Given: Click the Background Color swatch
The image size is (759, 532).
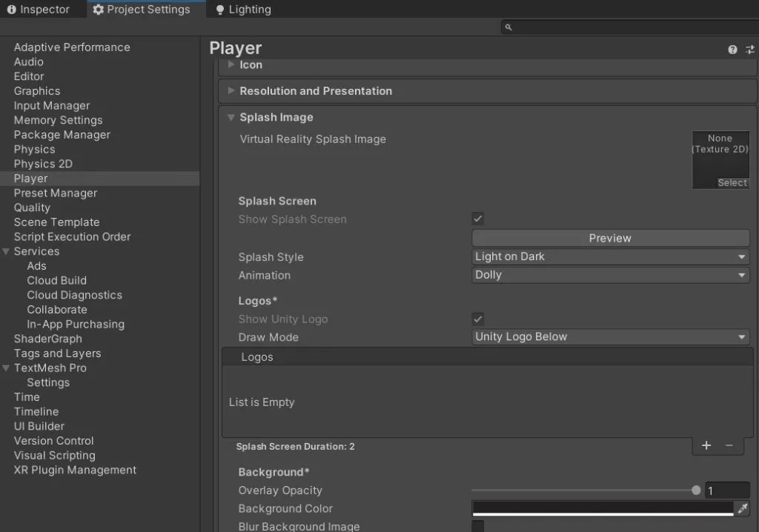Looking at the screenshot, I should pos(600,508).
